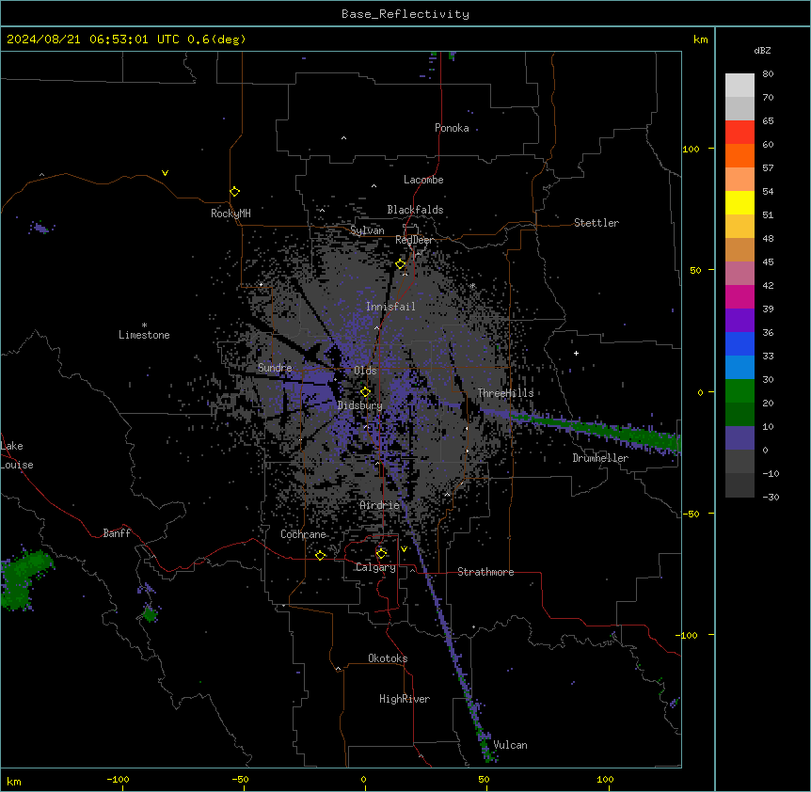
Task: Click the yellow station marker near Olds
Action: pyautogui.click(x=365, y=391)
